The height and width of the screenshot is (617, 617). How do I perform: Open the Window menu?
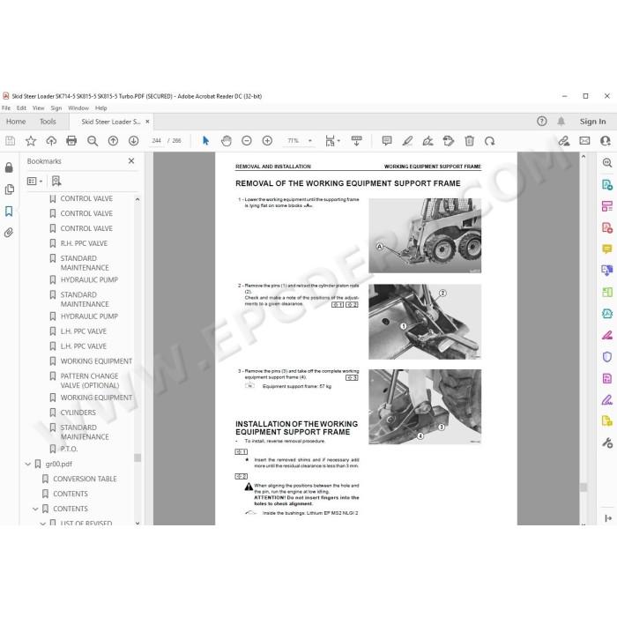[78, 108]
